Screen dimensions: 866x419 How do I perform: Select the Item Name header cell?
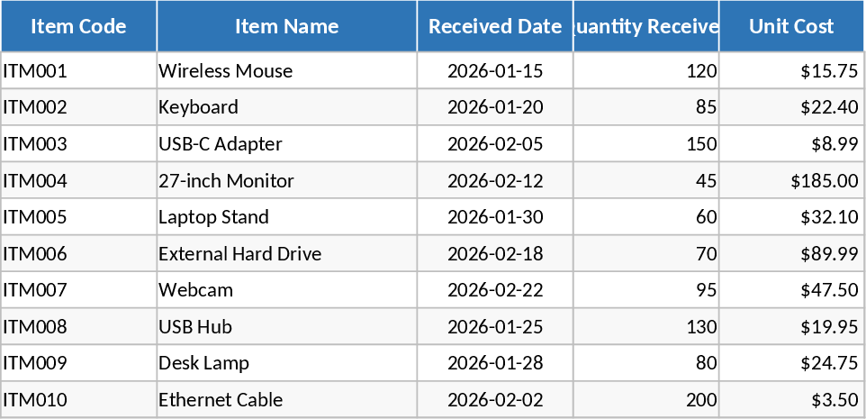pos(286,26)
